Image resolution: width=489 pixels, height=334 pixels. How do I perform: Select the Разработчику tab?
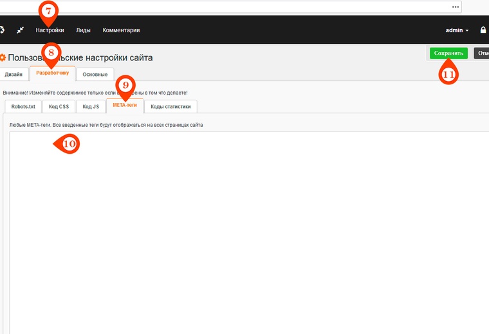pyautogui.click(x=52, y=73)
